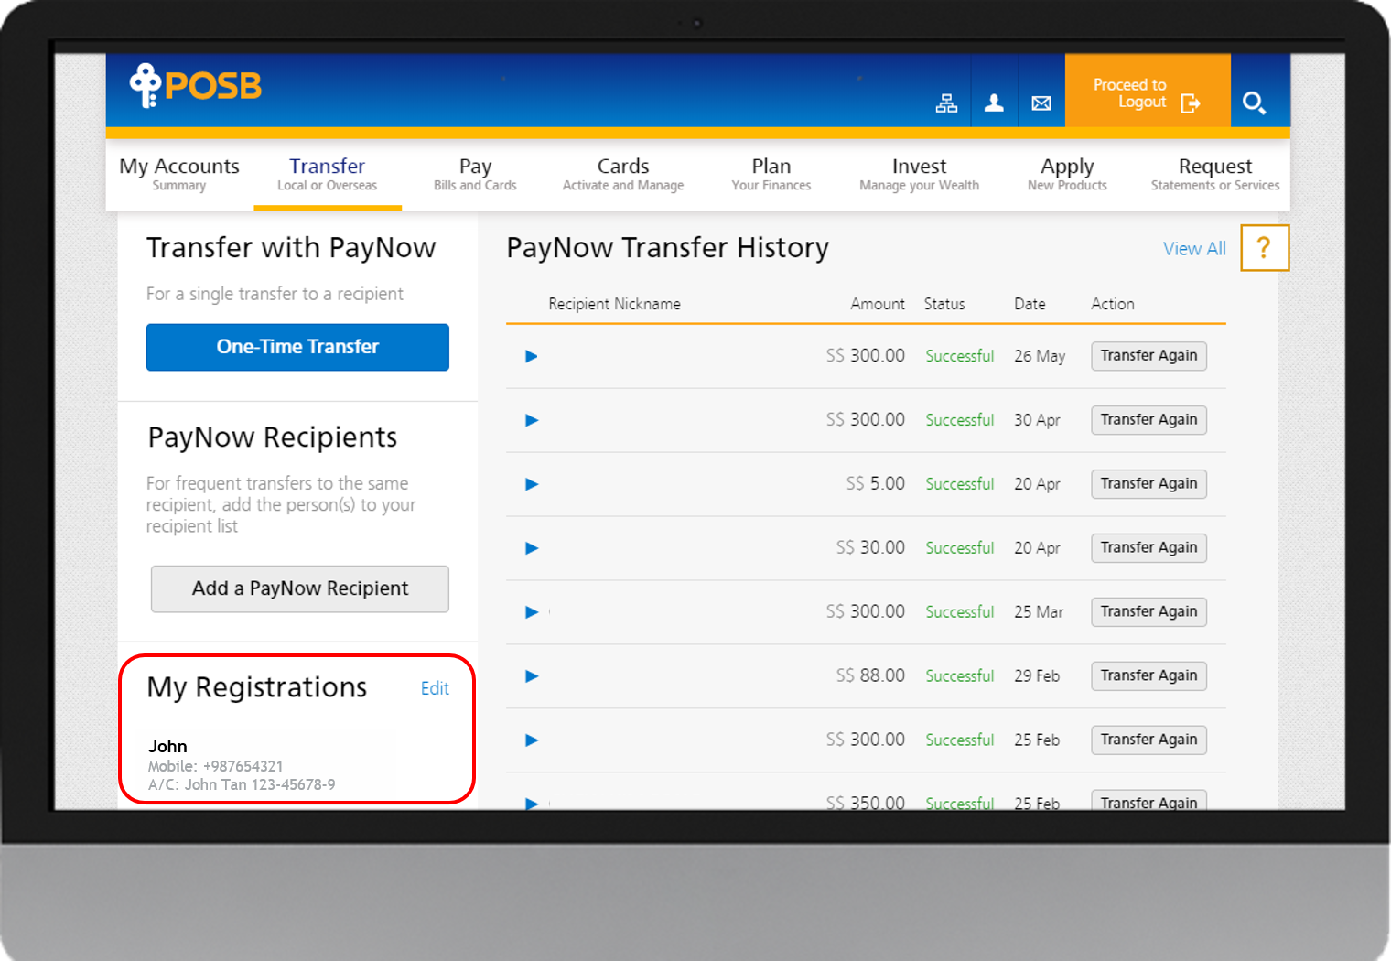
Task: Open the profile icon in the top bar
Action: 994,103
